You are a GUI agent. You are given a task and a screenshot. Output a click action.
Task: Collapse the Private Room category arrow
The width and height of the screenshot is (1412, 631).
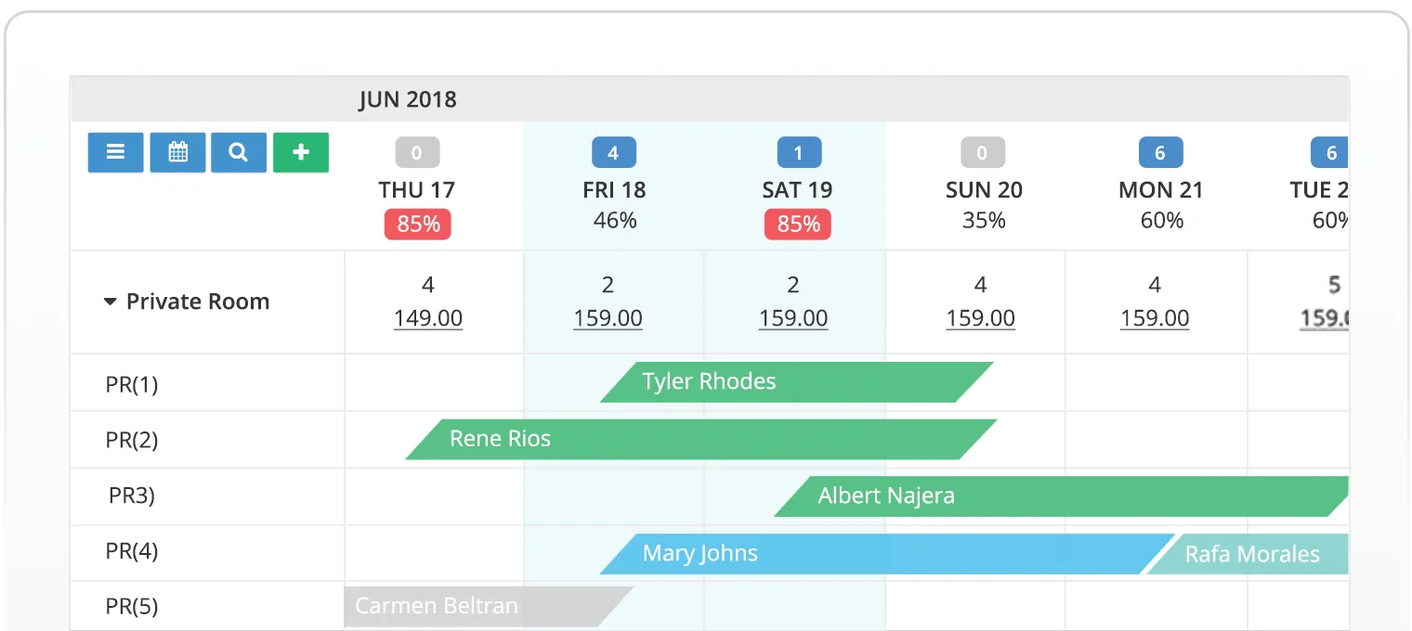(110, 303)
